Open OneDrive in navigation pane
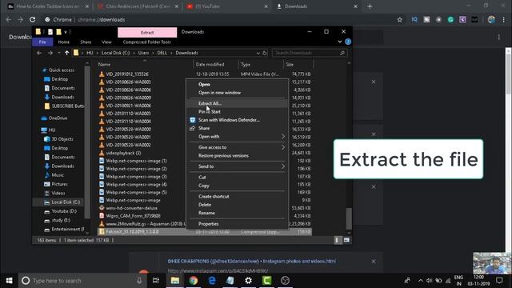Viewport: 512px width, 288px height. (x=58, y=118)
